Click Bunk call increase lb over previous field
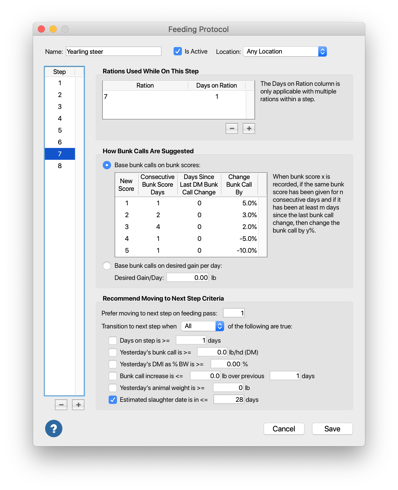398x490 pixels. pyautogui.click(x=205, y=376)
